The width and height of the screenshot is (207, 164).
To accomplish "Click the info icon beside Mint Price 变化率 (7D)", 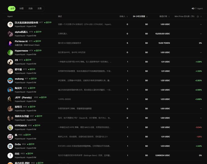I will 198,16.
